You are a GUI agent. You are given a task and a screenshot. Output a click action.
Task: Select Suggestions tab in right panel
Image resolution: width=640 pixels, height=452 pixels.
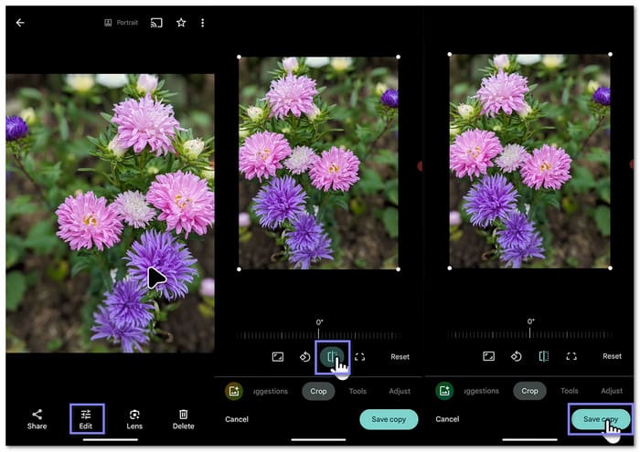481,391
